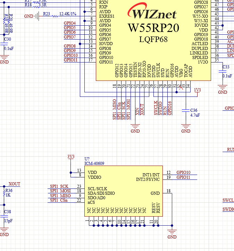The width and height of the screenshot is (234, 251).
Task: Select the R23 resistor zigzag symbol
Action: click(55, 16)
